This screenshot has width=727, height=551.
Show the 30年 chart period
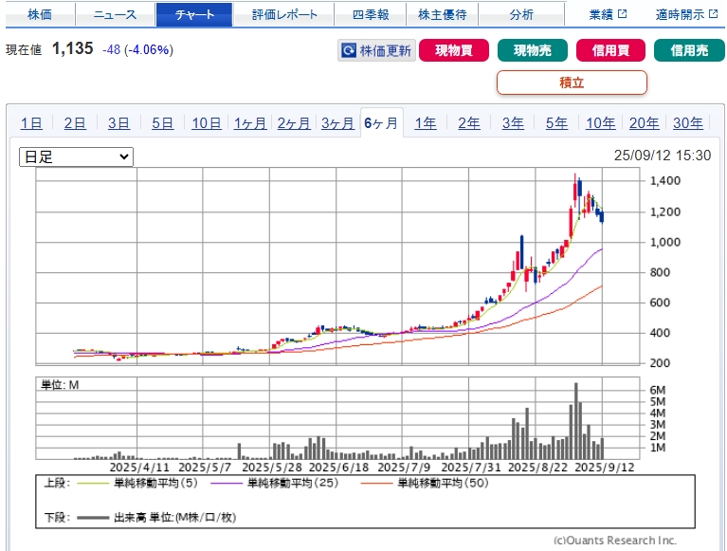click(688, 123)
